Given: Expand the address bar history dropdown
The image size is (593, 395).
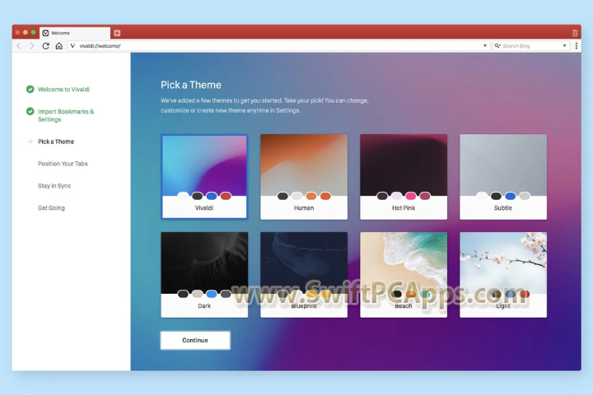Looking at the screenshot, I should (x=485, y=46).
